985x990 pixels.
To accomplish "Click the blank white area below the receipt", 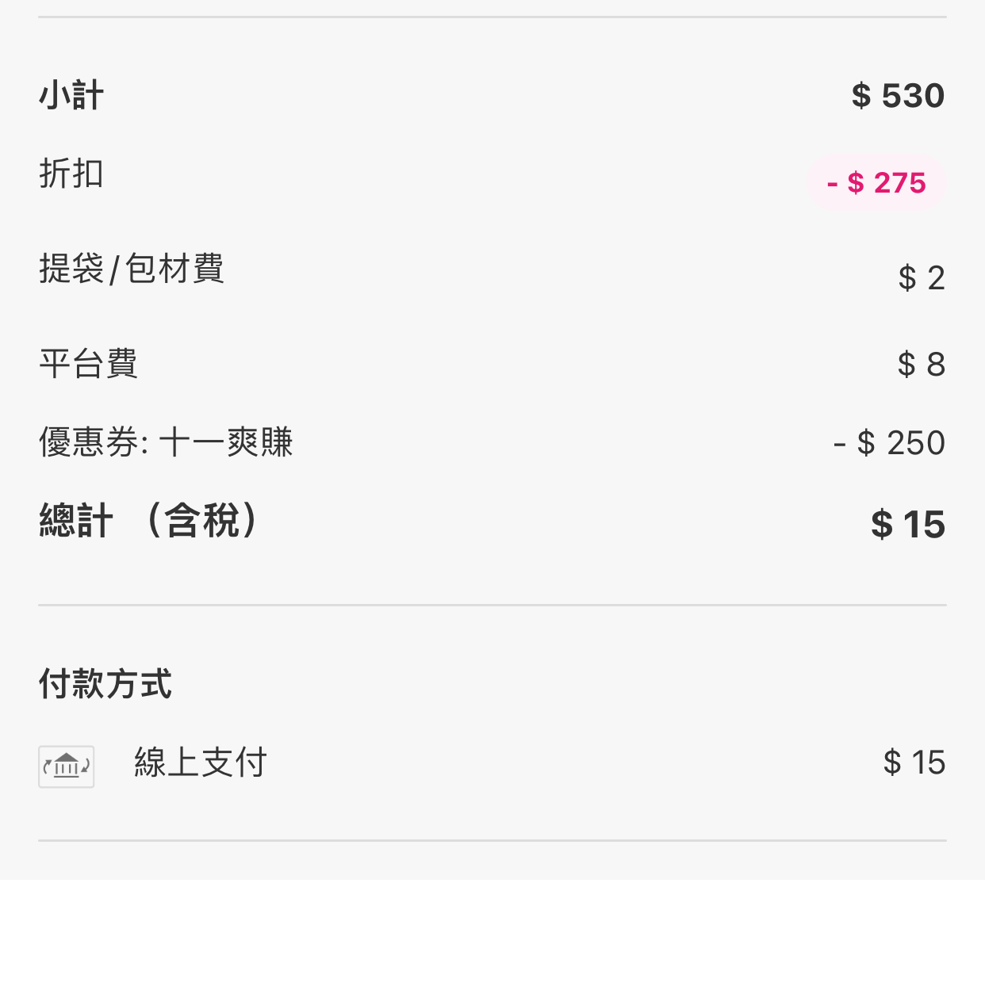I will (492, 935).
